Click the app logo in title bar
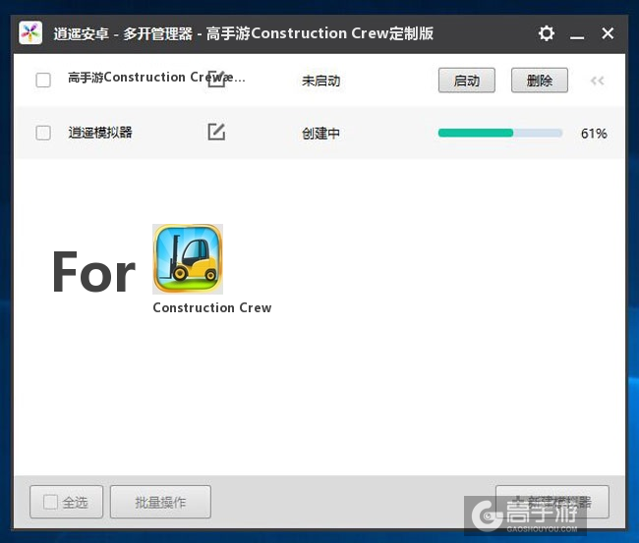The width and height of the screenshot is (639, 543). click(x=30, y=33)
